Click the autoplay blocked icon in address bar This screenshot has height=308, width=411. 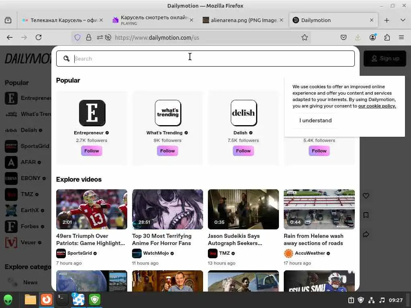[x=108, y=37]
